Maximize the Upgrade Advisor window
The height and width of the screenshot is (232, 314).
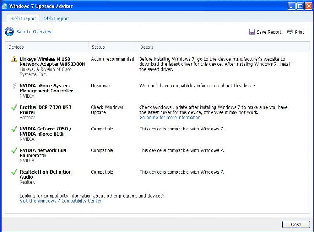point(300,6)
